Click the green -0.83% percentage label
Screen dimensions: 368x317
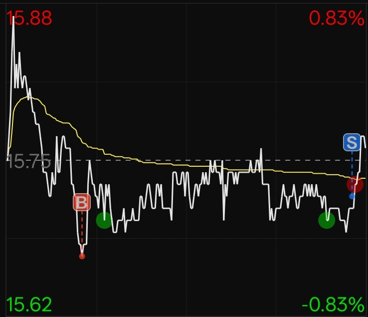(x=333, y=305)
